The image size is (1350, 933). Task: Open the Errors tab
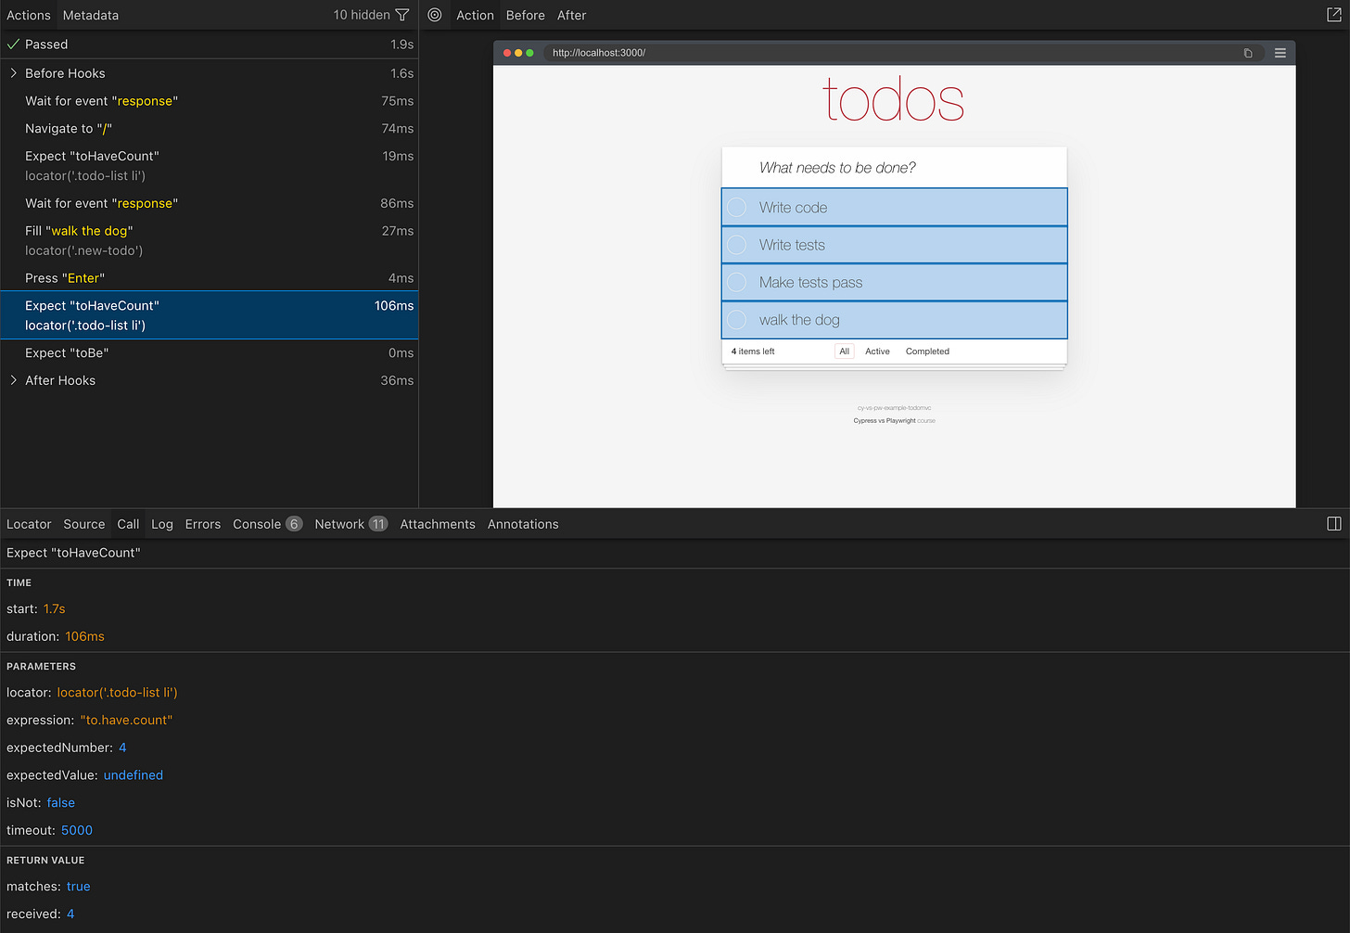pos(203,524)
